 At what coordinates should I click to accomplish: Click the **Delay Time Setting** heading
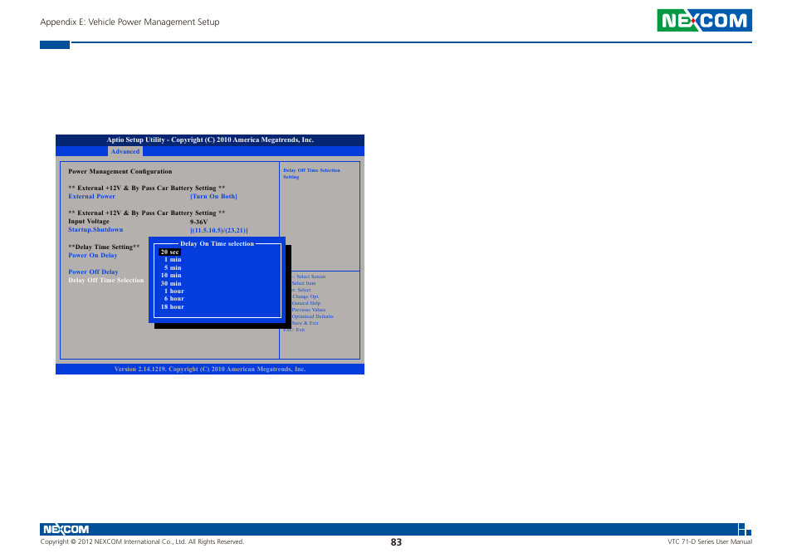104,247
